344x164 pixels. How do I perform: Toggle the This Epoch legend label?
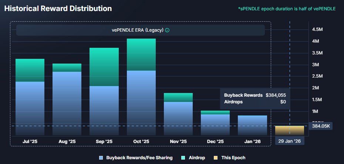pyautogui.click(x=233, y=158)
